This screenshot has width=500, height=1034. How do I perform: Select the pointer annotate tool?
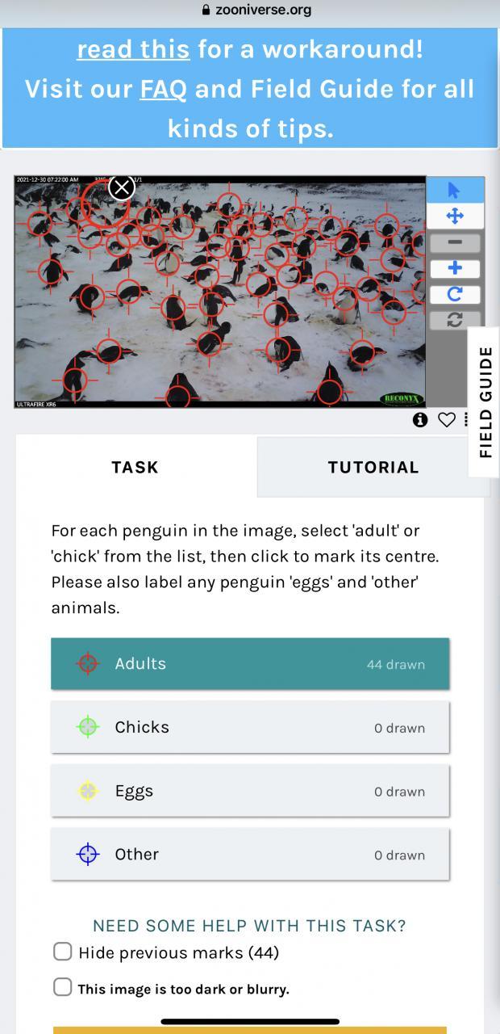click(x=454, y=191)
